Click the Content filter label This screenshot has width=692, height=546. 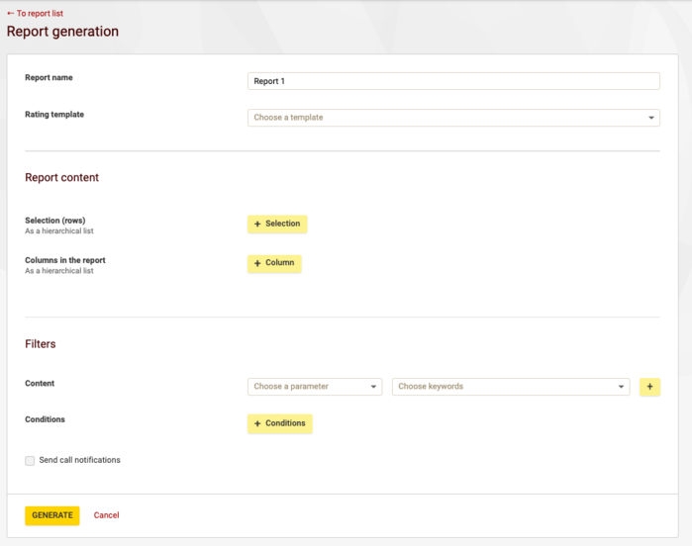click(x=40, y=383)
